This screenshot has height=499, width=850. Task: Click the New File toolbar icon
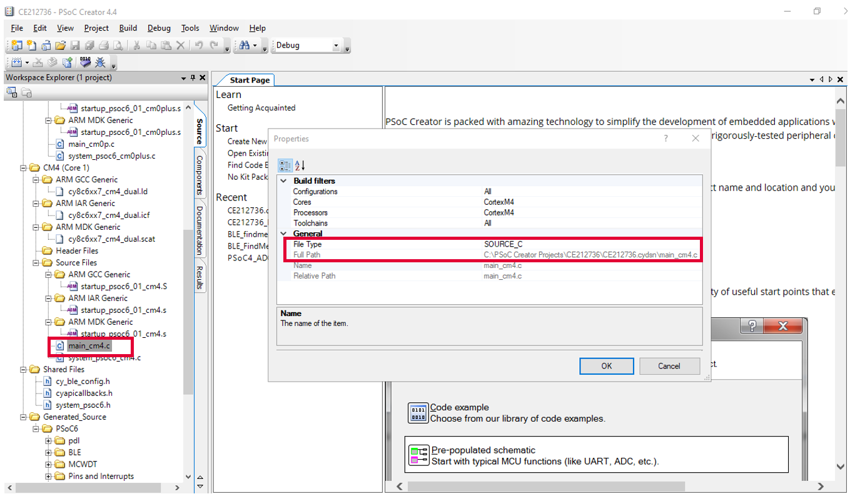point(31,45)
